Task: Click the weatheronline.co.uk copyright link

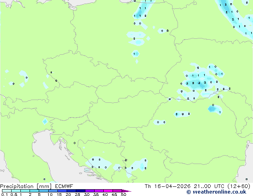Action: (x=216, y=192)
